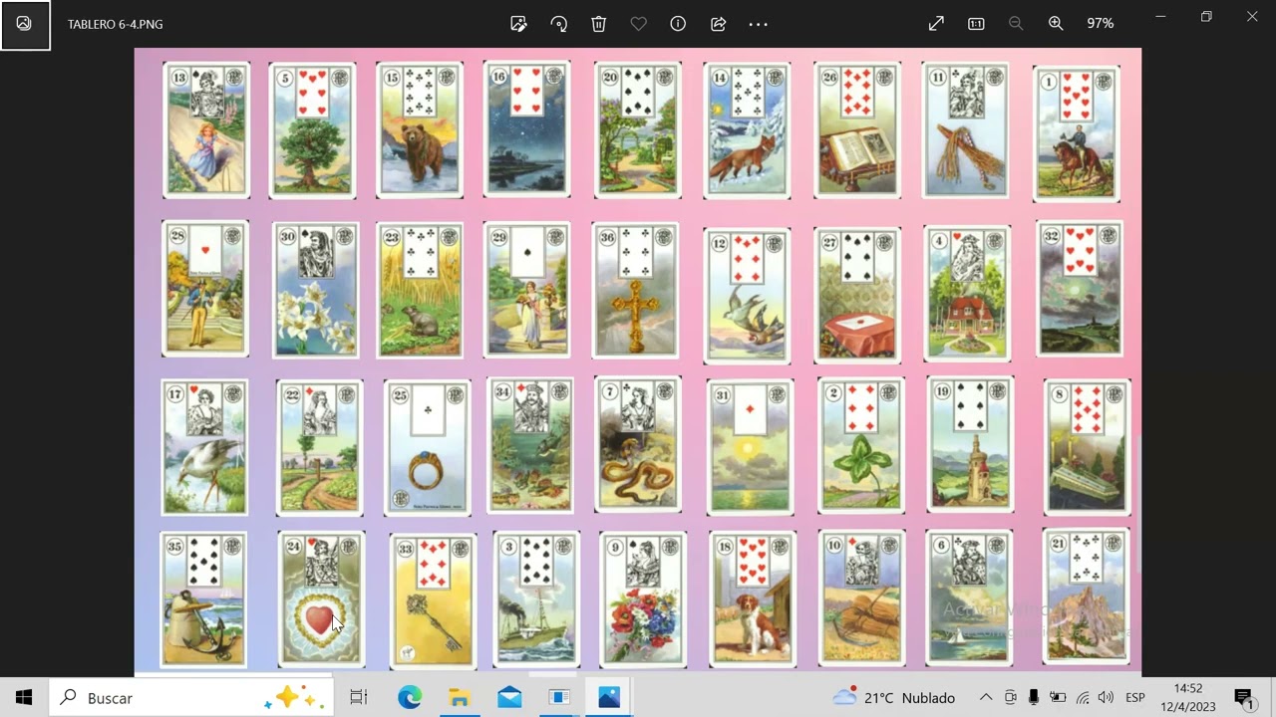Select the Photos app taskbar icon
The image size is (1276, 717).
click(x=609, y=698)
